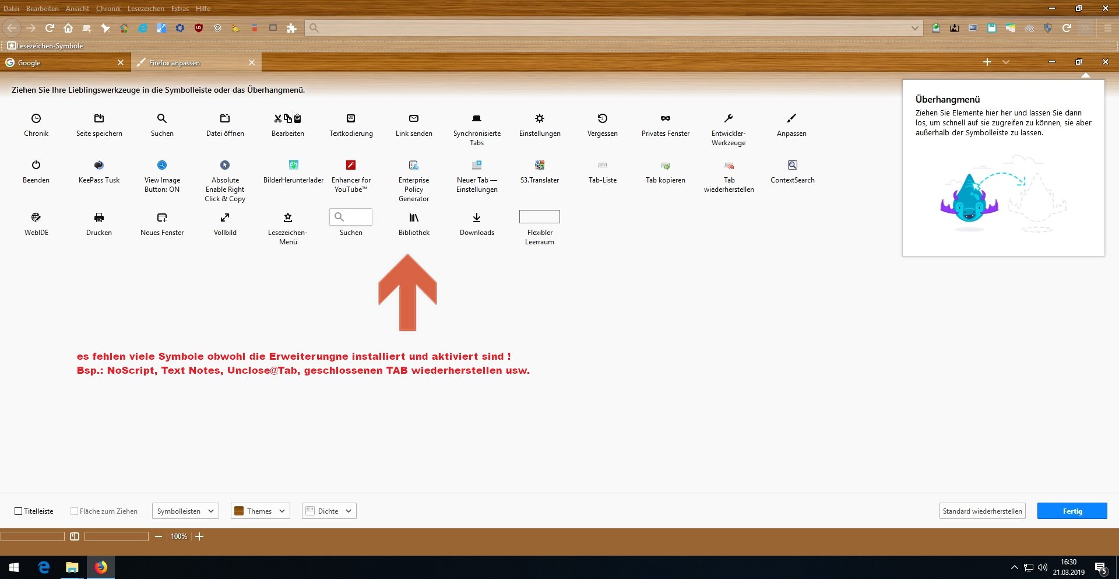Open the Extras menu

click(x=180, y=9)
